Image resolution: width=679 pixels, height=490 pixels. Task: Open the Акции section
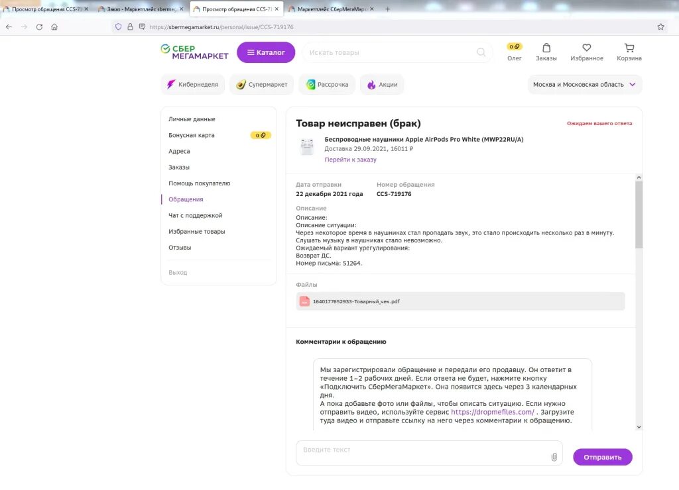coord(382,84)
